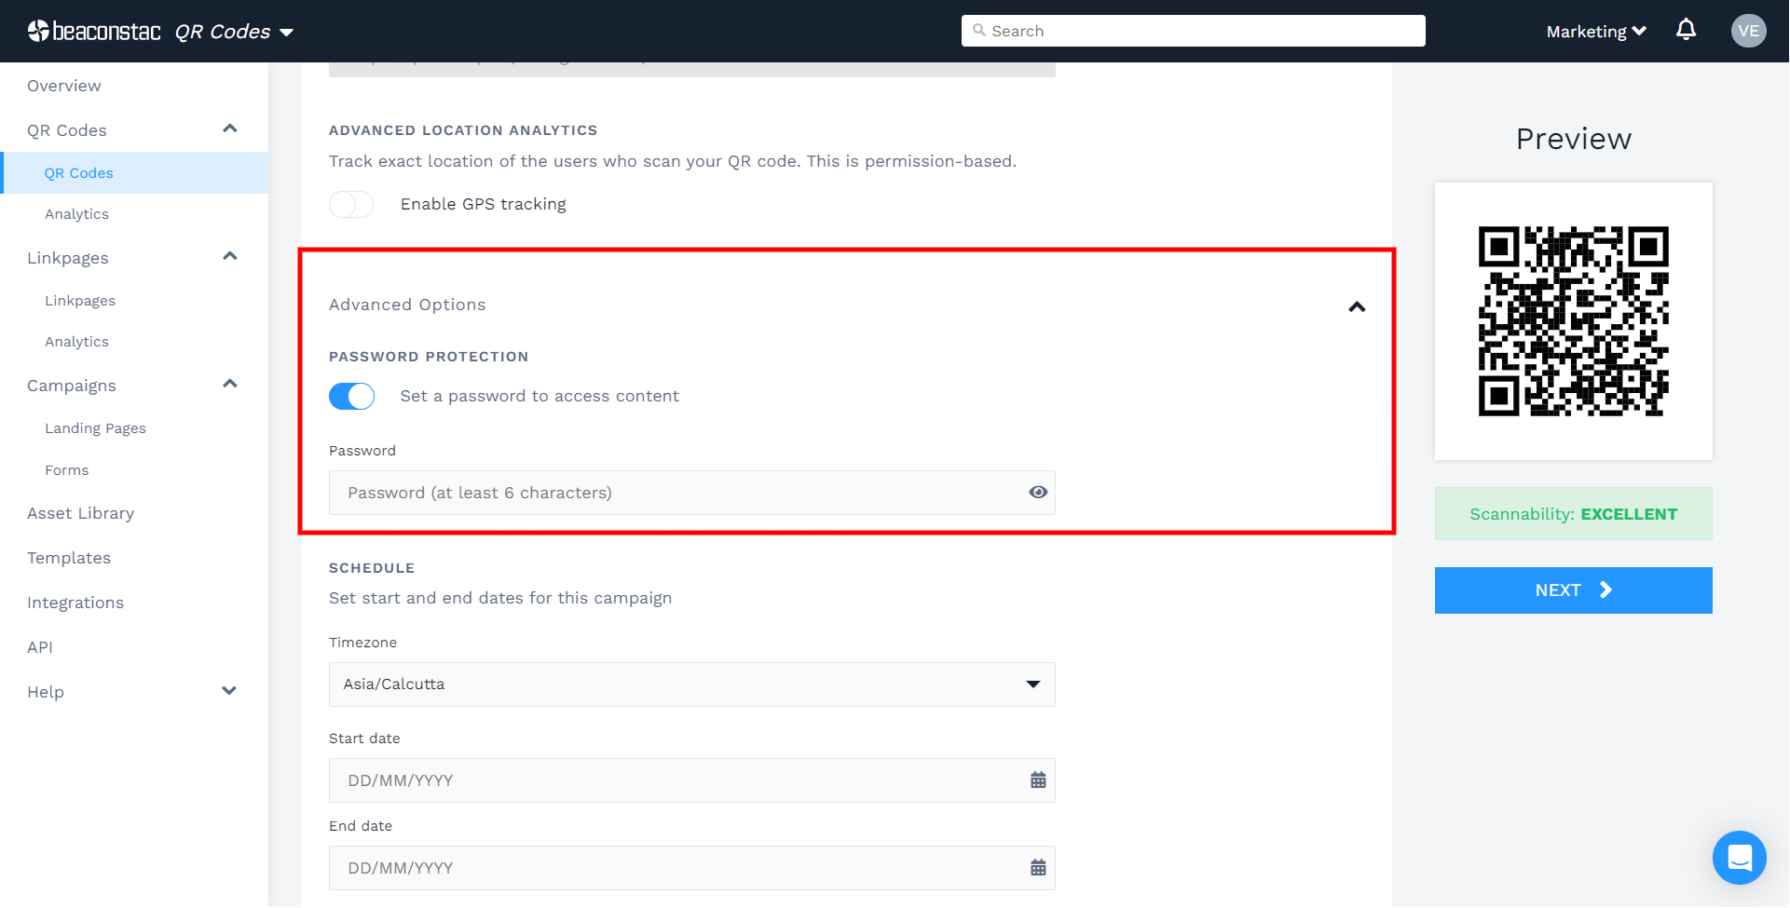1790x908 pixels.
Task: Disable the password protection toggle
Action: tap(351, 397)
